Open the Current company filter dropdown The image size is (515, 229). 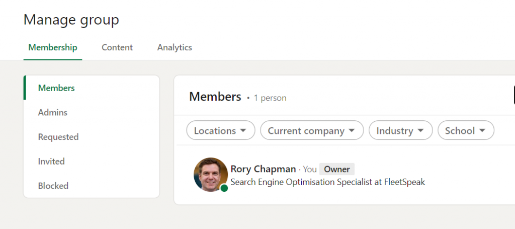tap(312, 130)
